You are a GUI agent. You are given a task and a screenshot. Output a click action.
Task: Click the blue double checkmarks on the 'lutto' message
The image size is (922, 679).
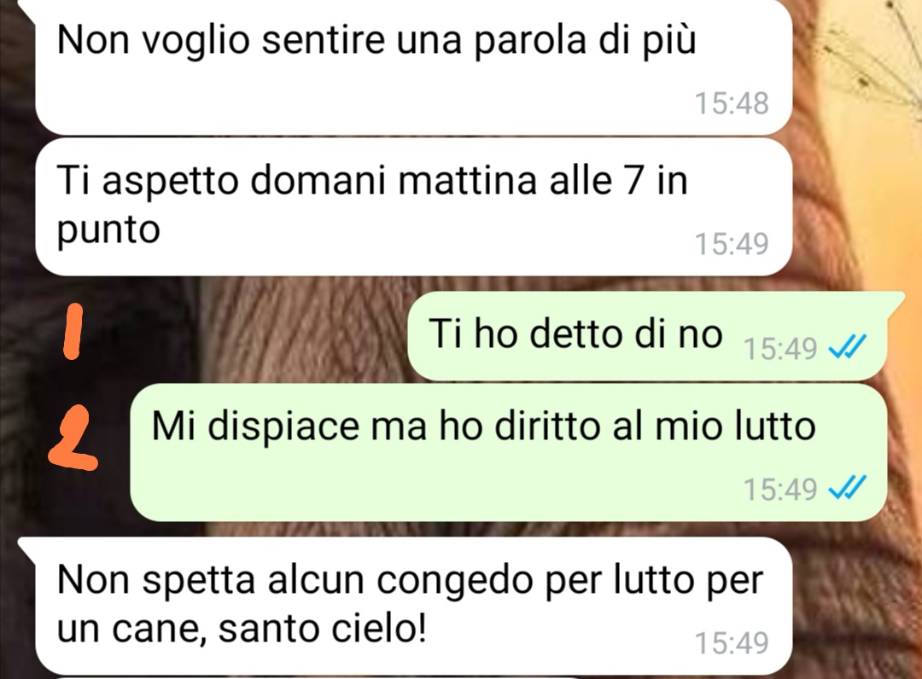click(x=847, y=488)
